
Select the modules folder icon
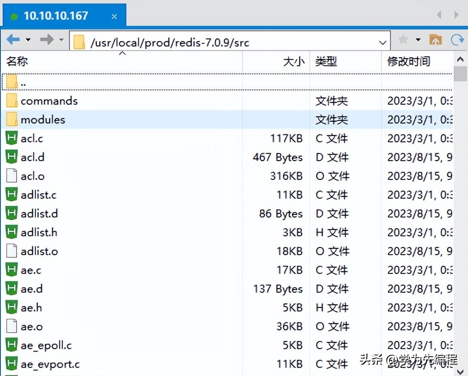point(12,119)
